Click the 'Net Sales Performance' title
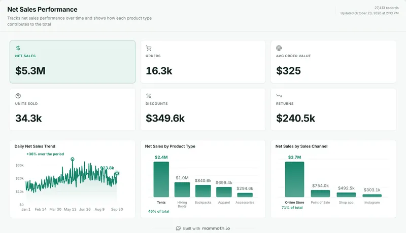 tap(42, 9)
